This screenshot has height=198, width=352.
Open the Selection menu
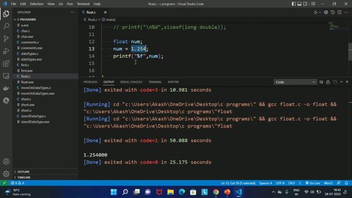(37, 4)
